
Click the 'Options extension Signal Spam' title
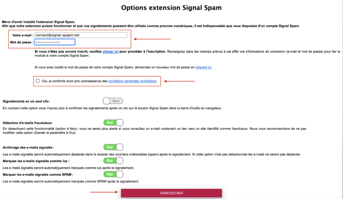[x=171, y=8]
